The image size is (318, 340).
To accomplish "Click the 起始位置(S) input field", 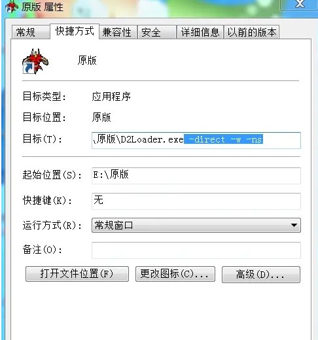I will (196, 176).
